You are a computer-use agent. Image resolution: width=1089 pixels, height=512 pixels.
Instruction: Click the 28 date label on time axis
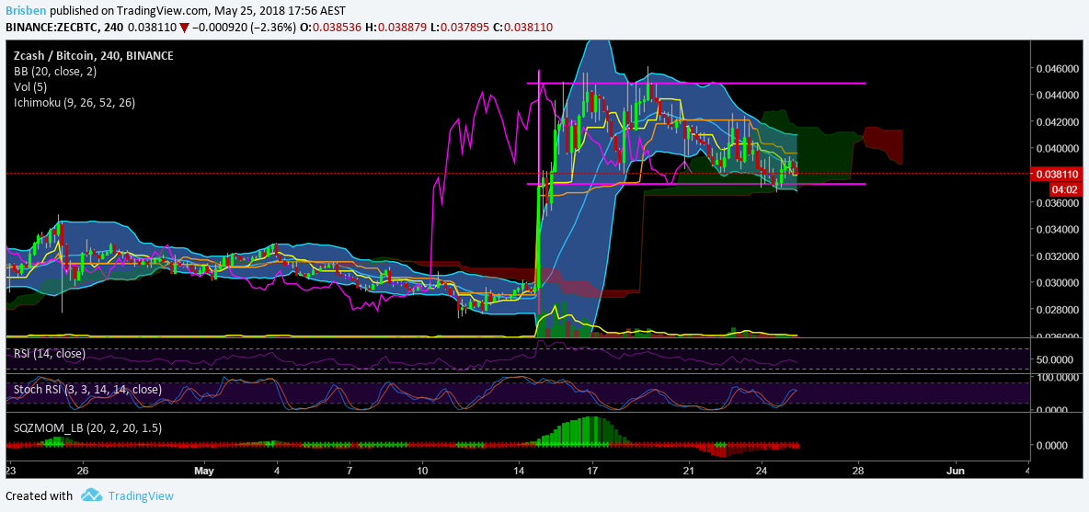click(x=858, y=471)
